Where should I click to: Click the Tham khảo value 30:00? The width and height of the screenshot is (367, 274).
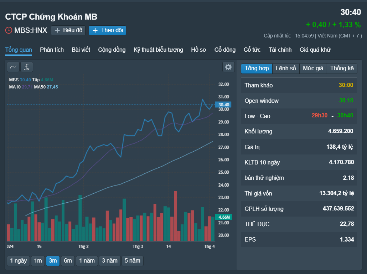[x=346, y=85]
